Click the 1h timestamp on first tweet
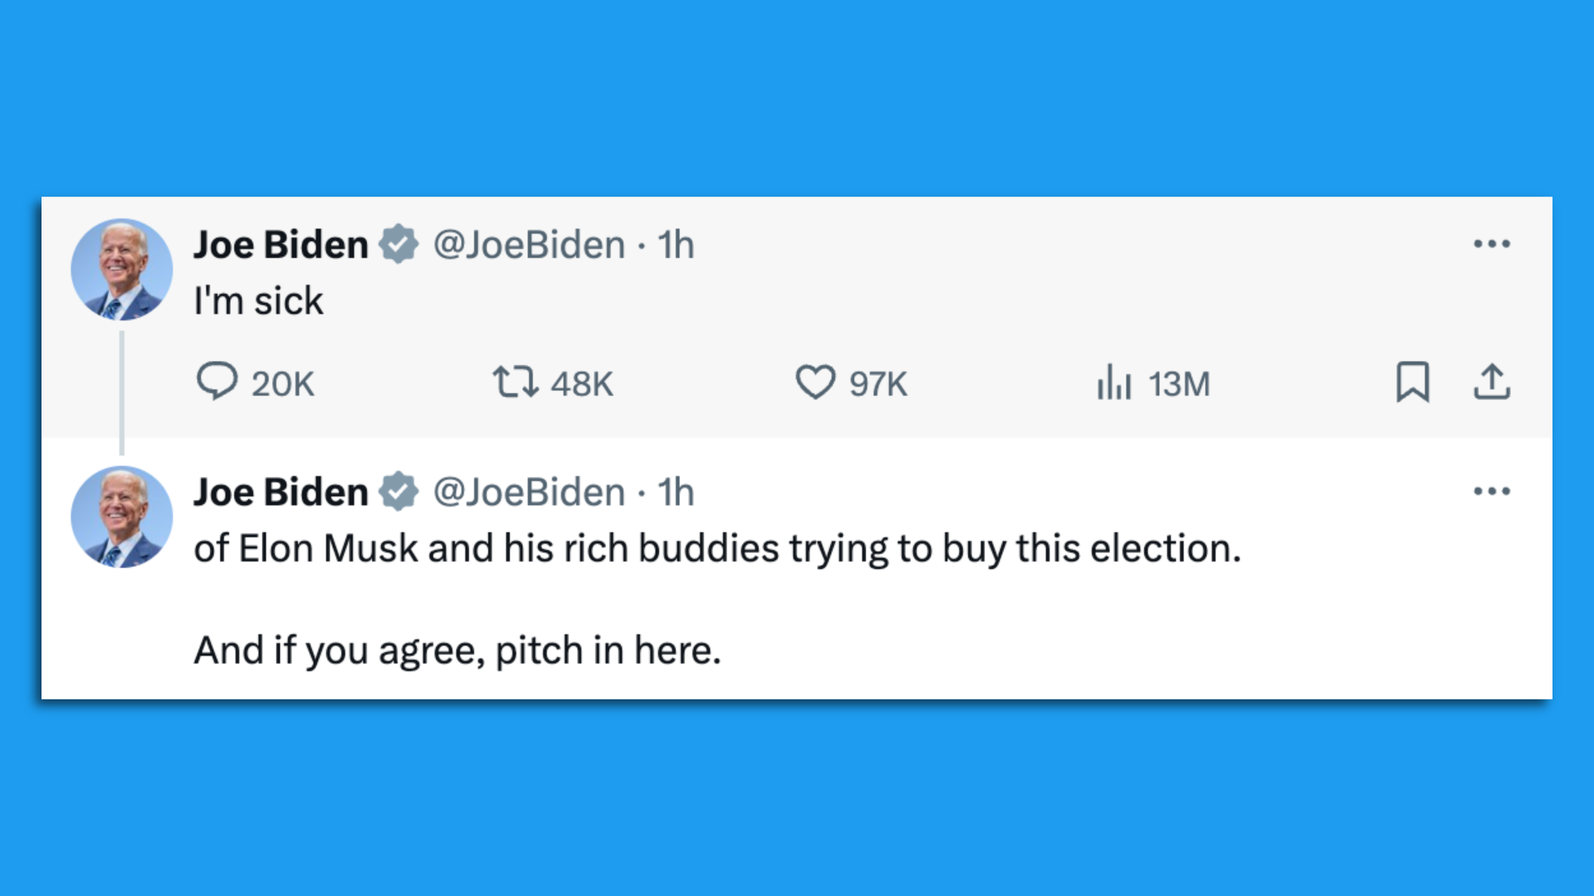Image resolution: width=1594 pixels, height=896 pixels. tap(676, 245)
